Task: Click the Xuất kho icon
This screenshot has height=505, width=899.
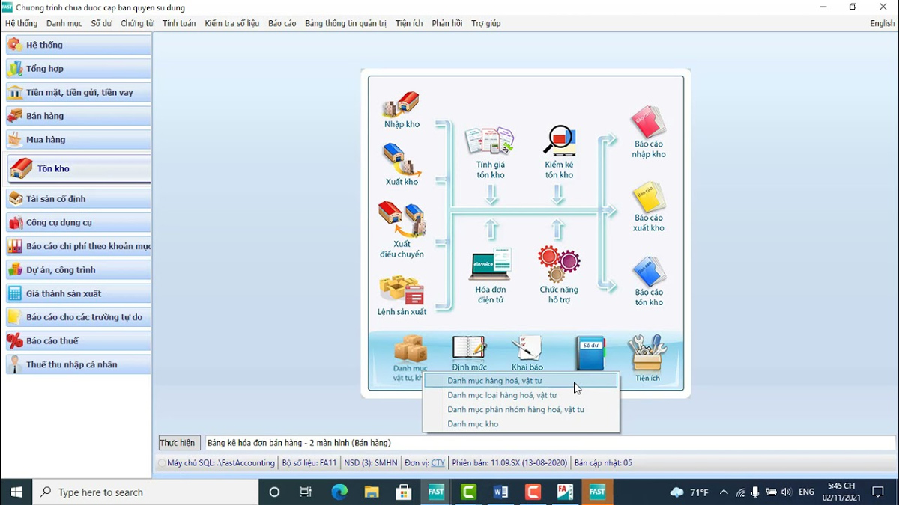Action: [x=402, y=159]
